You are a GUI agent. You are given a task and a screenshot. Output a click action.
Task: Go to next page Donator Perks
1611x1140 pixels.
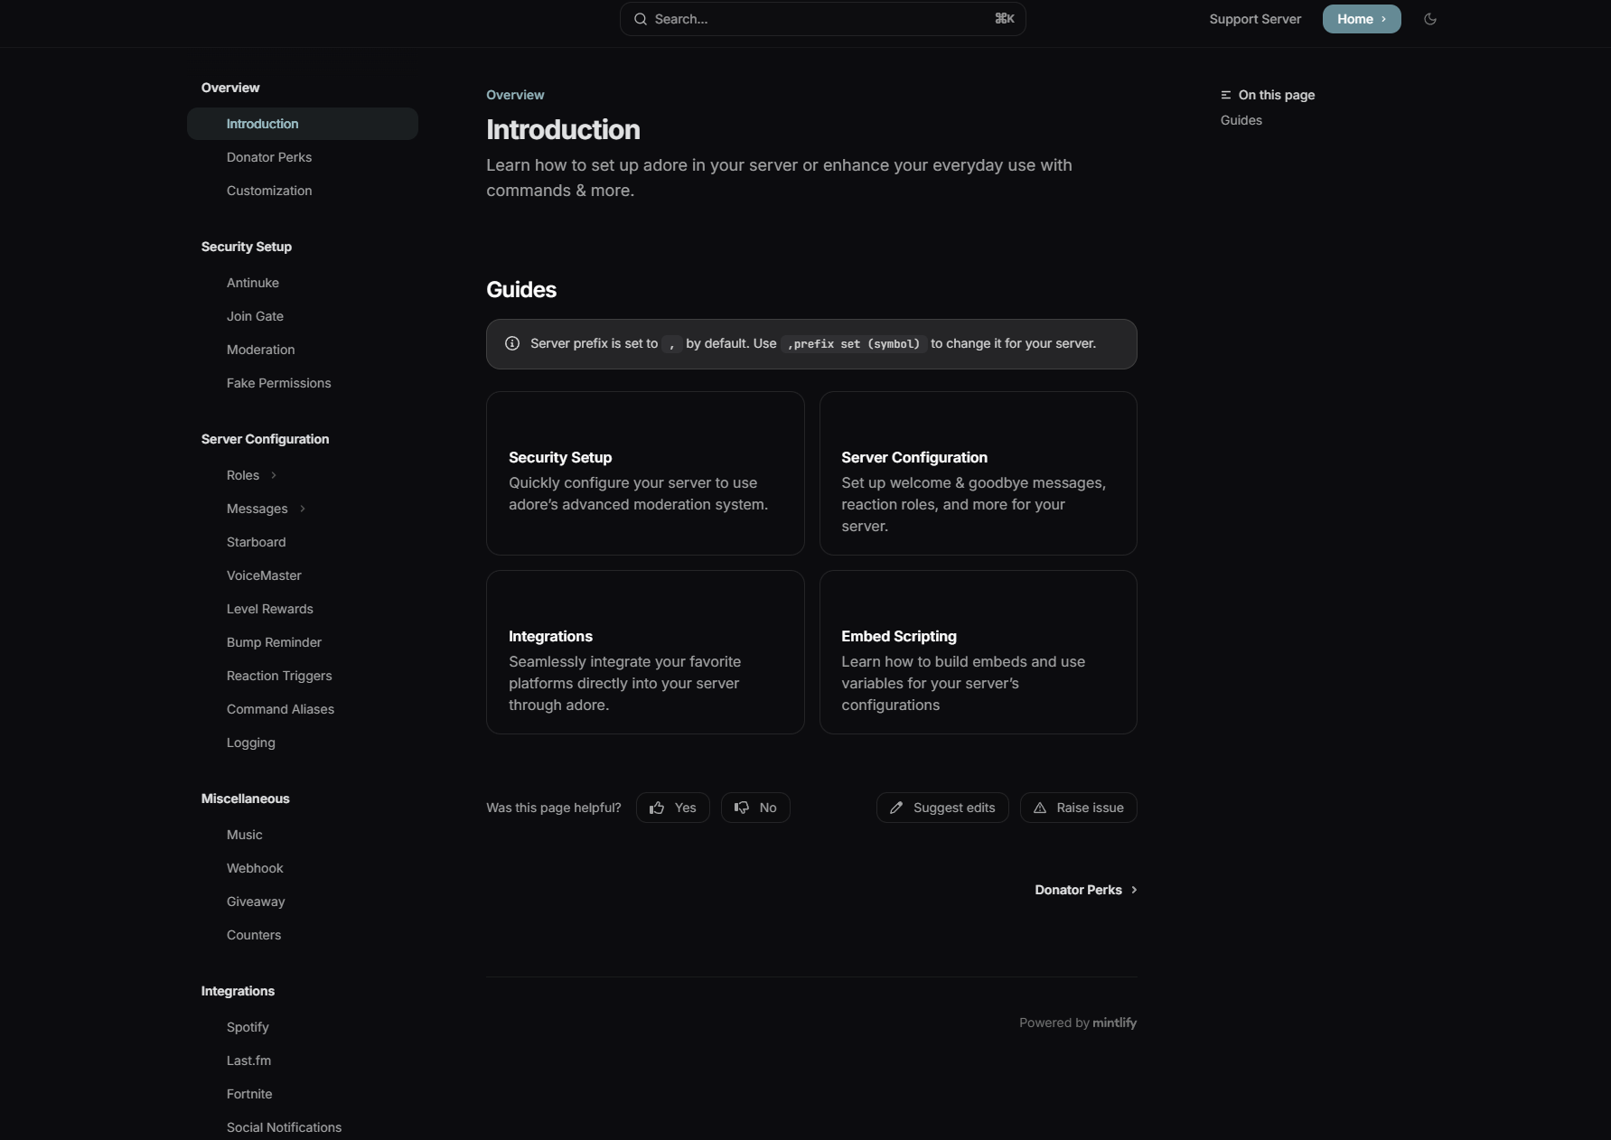1085,890
